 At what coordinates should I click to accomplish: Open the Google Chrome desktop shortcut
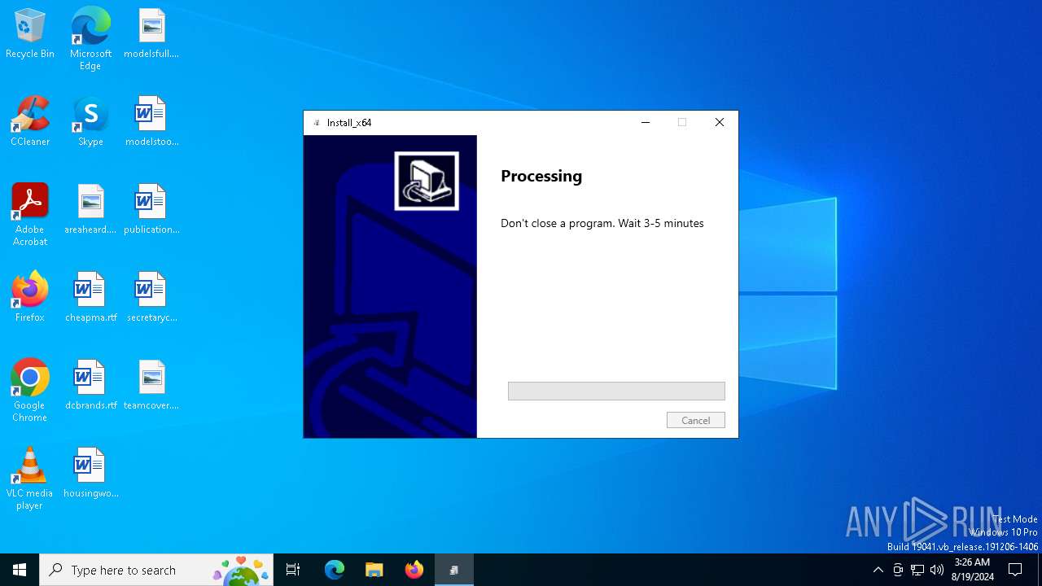click(30, 391)
